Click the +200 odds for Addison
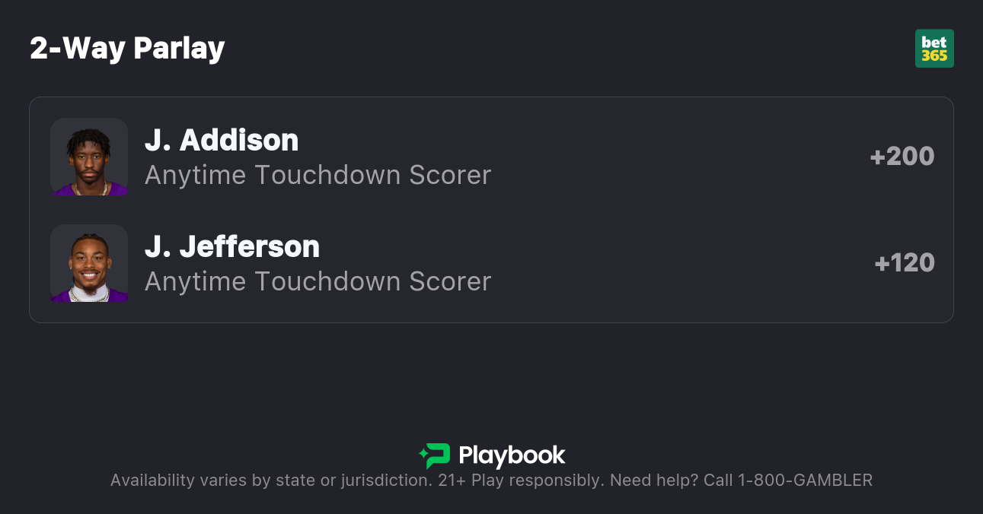Viewport: 983px width, 514px height. (902, 157)
